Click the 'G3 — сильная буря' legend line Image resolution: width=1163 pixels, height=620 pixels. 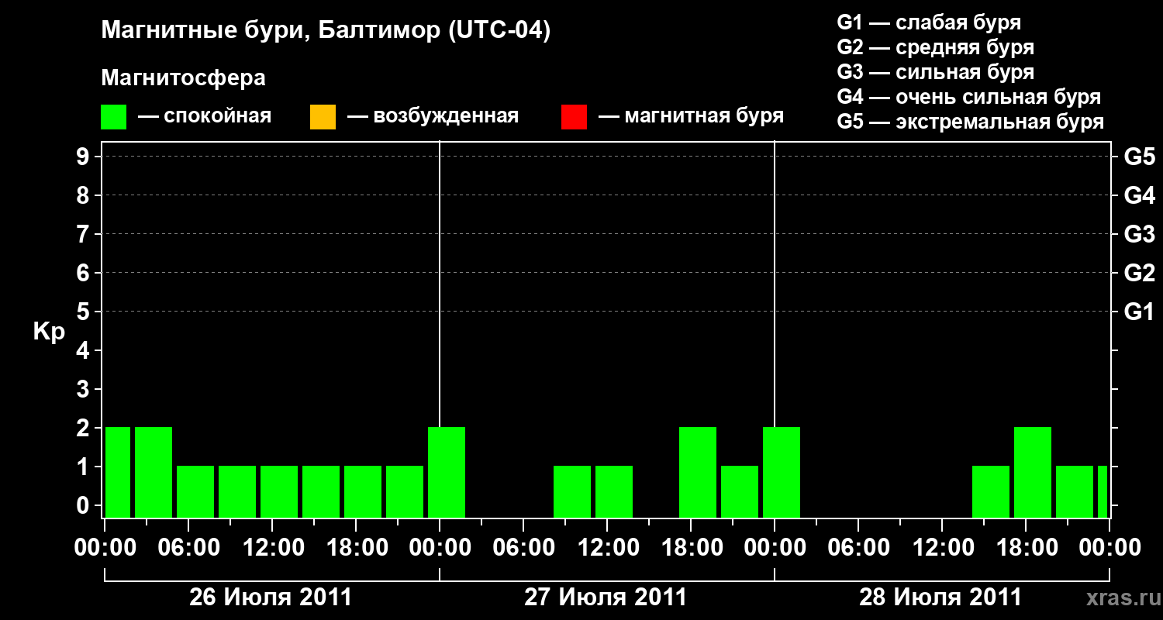click(x=935, y=72)
